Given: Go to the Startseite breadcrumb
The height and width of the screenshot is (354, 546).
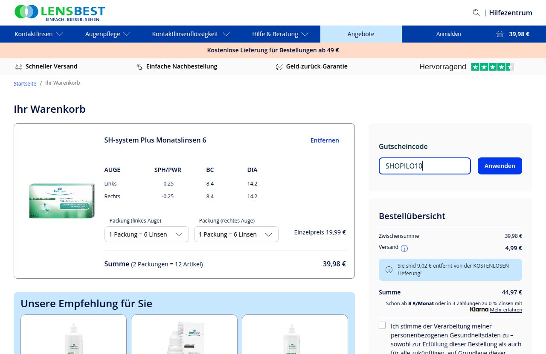Looking at the screenshot, I should pos(25,83).
